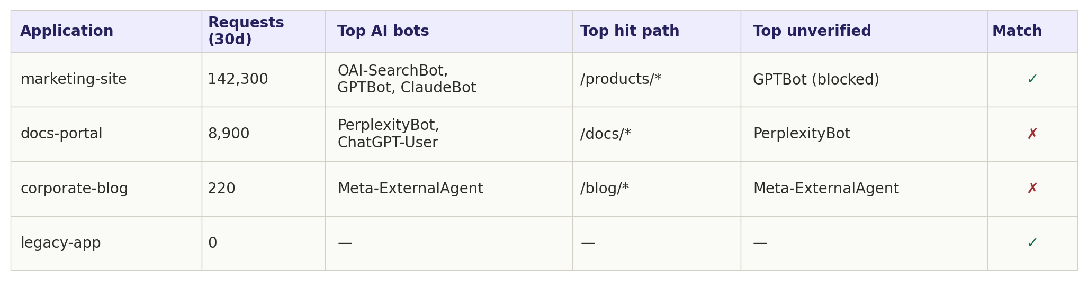Screen dimensions: 1088x281
Task: Click the red cross in corporate-blog row
Action: 1032,189
